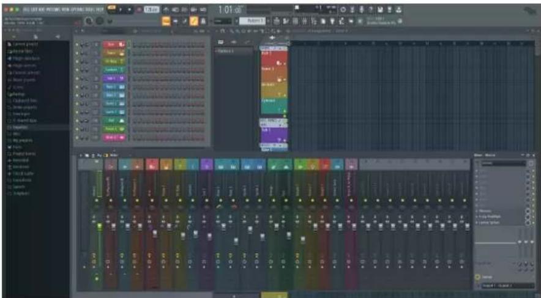Select Current project in browser
541x298 pixels.
tap(23, 45)
